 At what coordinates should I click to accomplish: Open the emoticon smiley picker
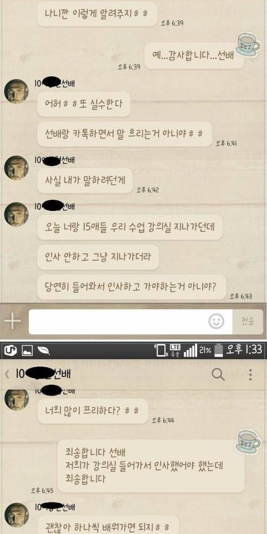coord(216,321)
